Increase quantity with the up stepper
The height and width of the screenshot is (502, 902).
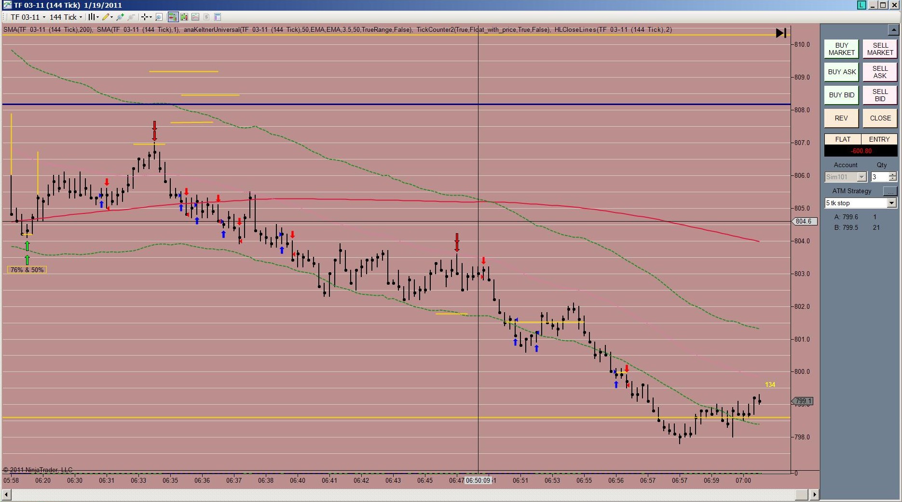(893, 174)
